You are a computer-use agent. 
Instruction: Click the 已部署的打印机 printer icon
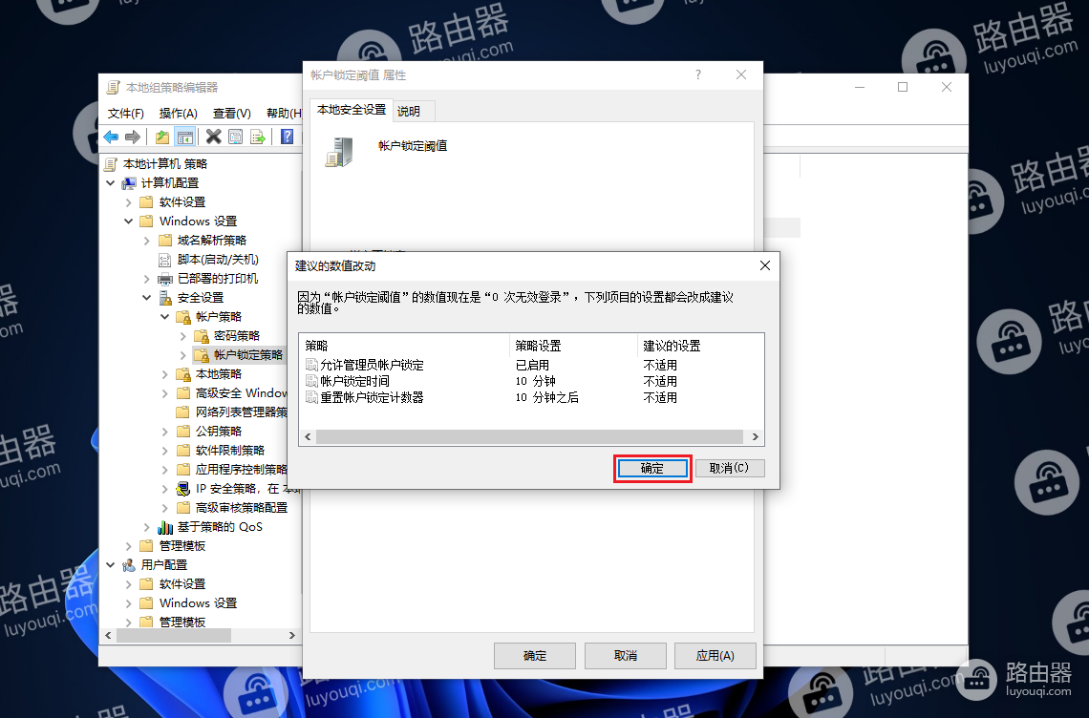pos(165,279)
